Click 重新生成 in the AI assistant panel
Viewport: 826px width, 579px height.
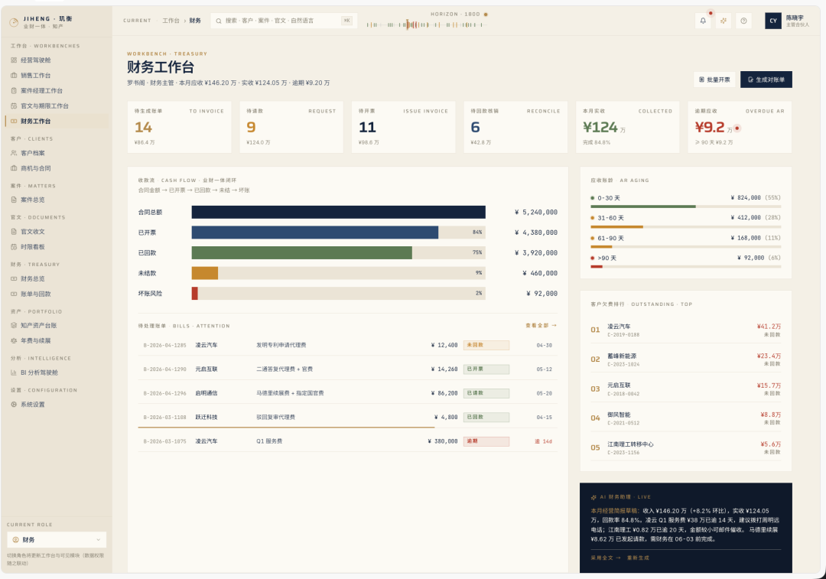click(638, 558)
